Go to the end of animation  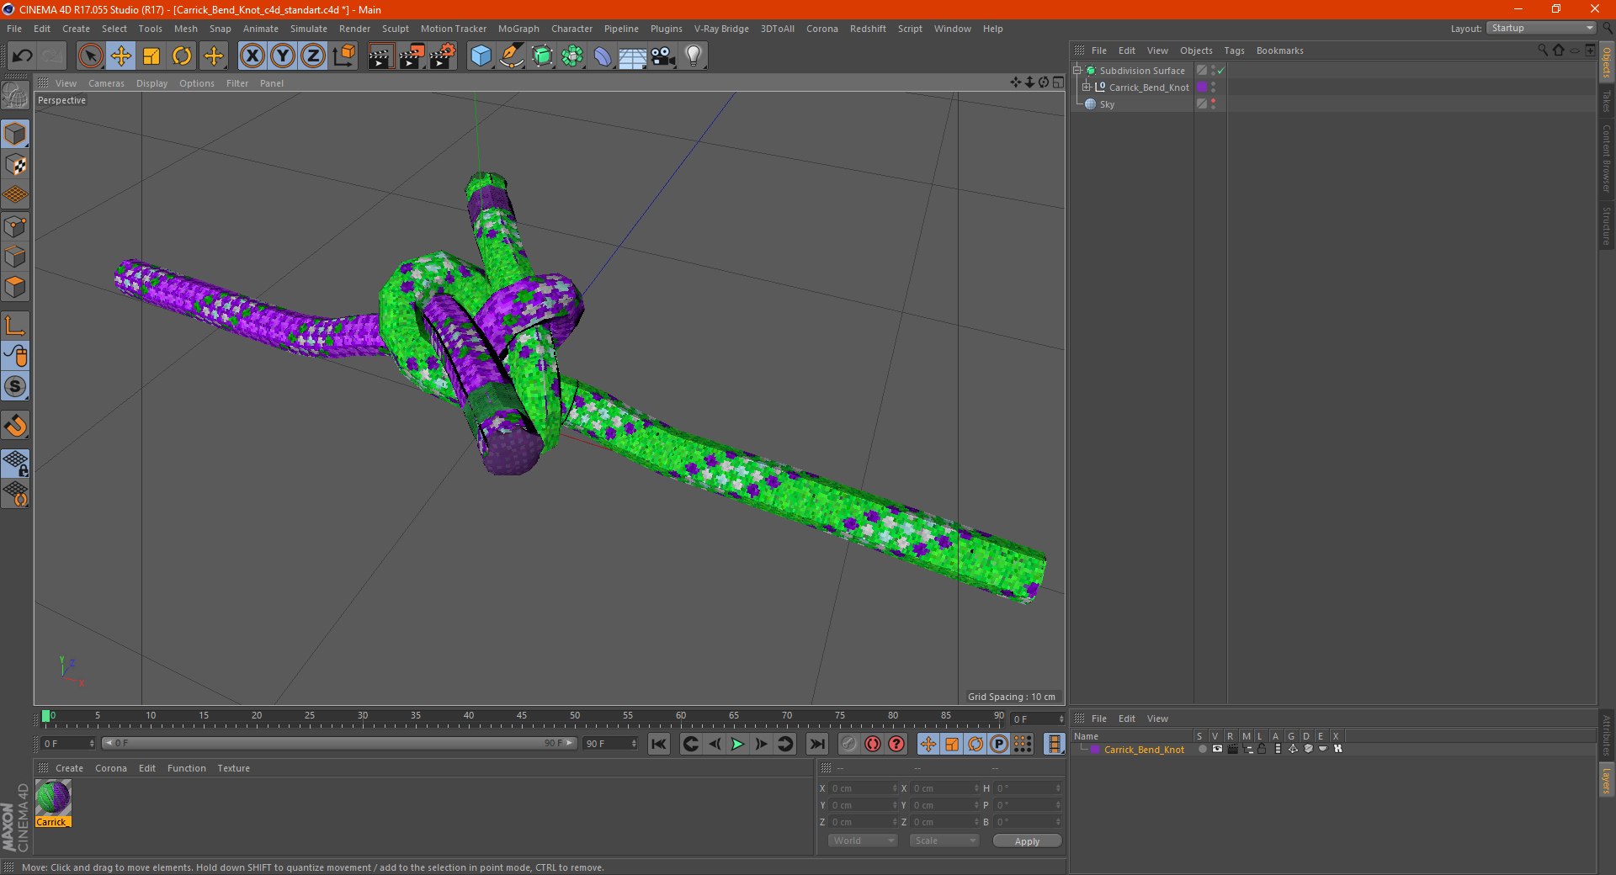[x=816, y=744]
